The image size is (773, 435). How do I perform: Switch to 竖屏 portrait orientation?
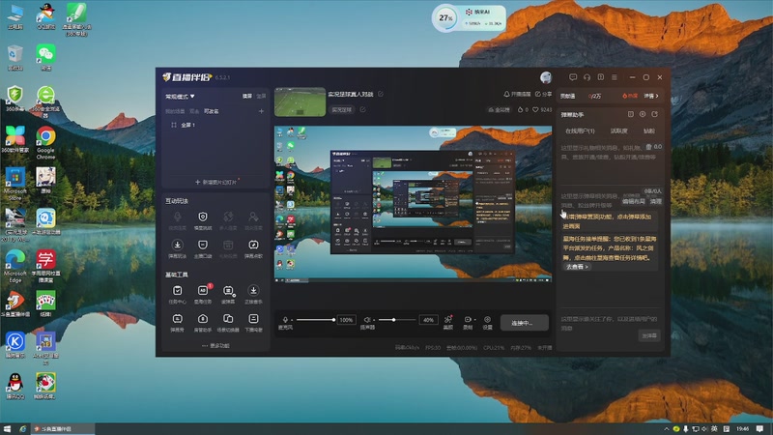tap(261, 96)
